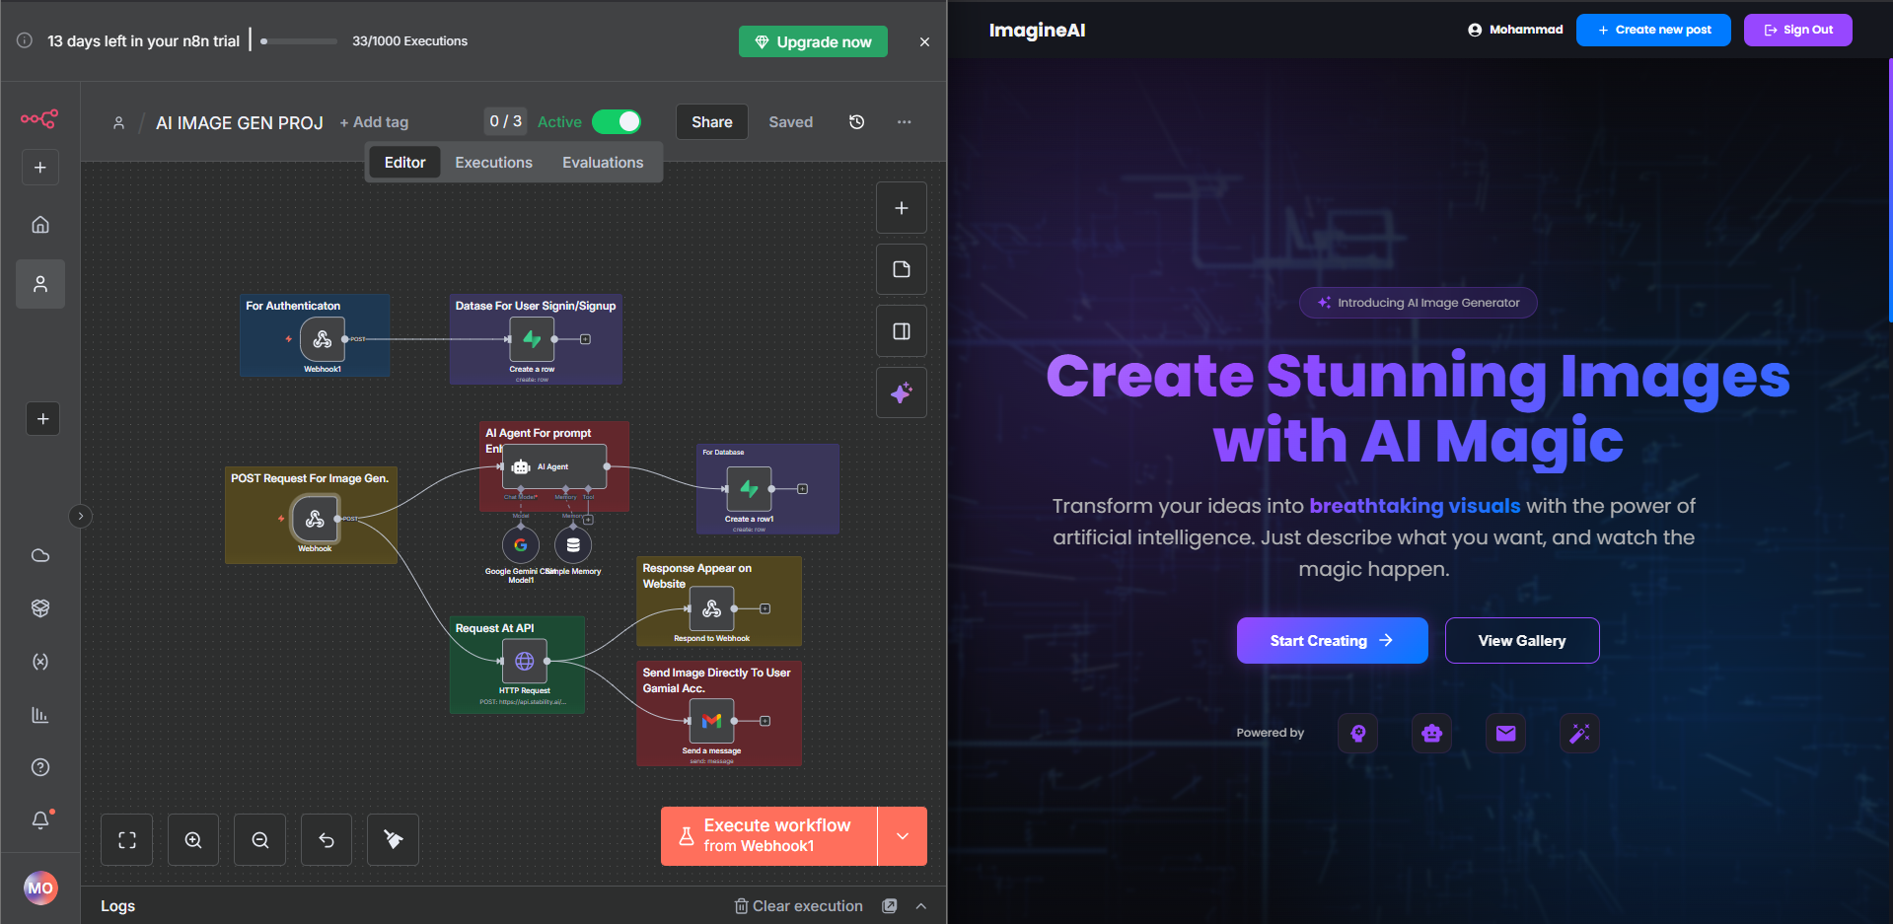Open the workflow three-dot options menu
This screenshot has height=924, width=1893.
pyautogui.click(x=904, y=122)
